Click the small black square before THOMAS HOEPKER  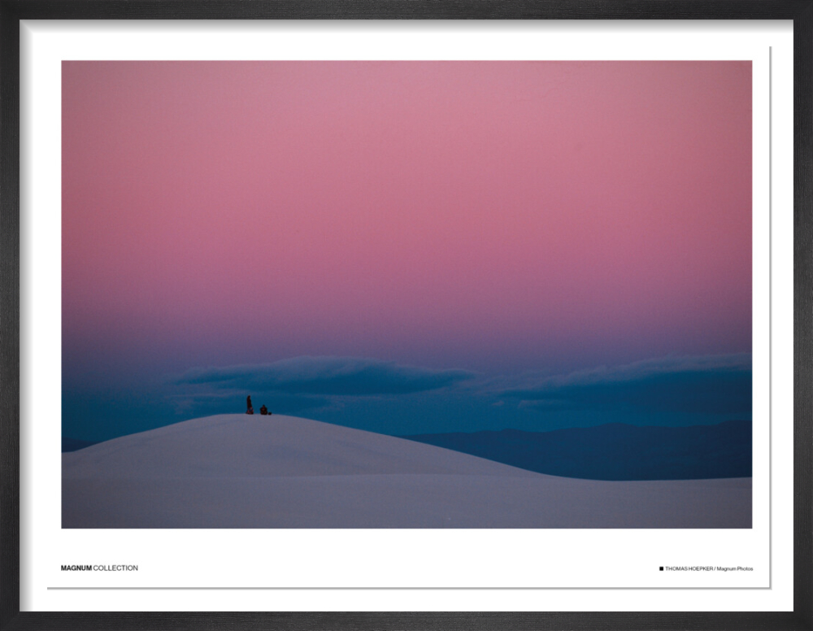pyautogui.click(x=661, y=568)
